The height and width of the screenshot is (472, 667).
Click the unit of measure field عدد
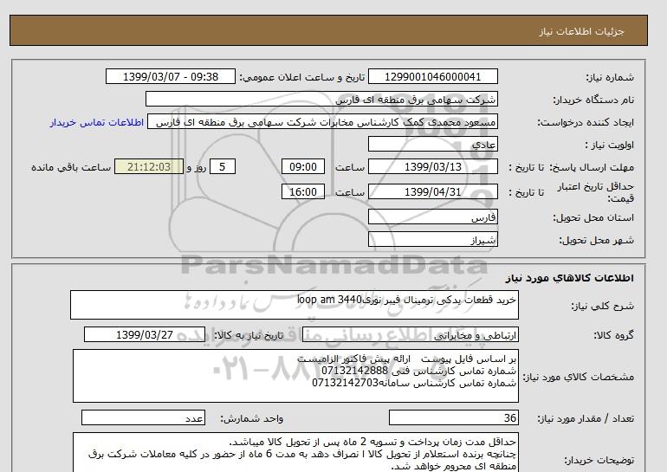tap(143, 418)
